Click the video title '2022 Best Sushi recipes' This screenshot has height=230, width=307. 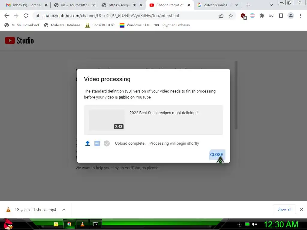coord(163,113)
